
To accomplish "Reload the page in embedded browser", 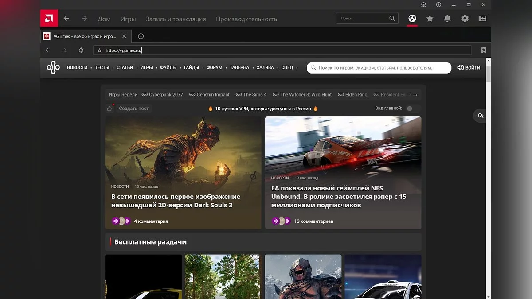I will pyautogui.click(x=81, y=50).
